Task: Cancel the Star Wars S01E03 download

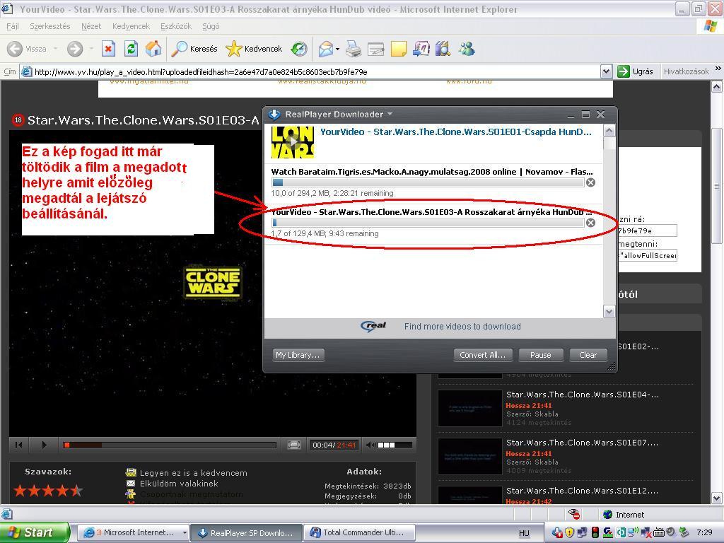Action: (x=590, y=223)
